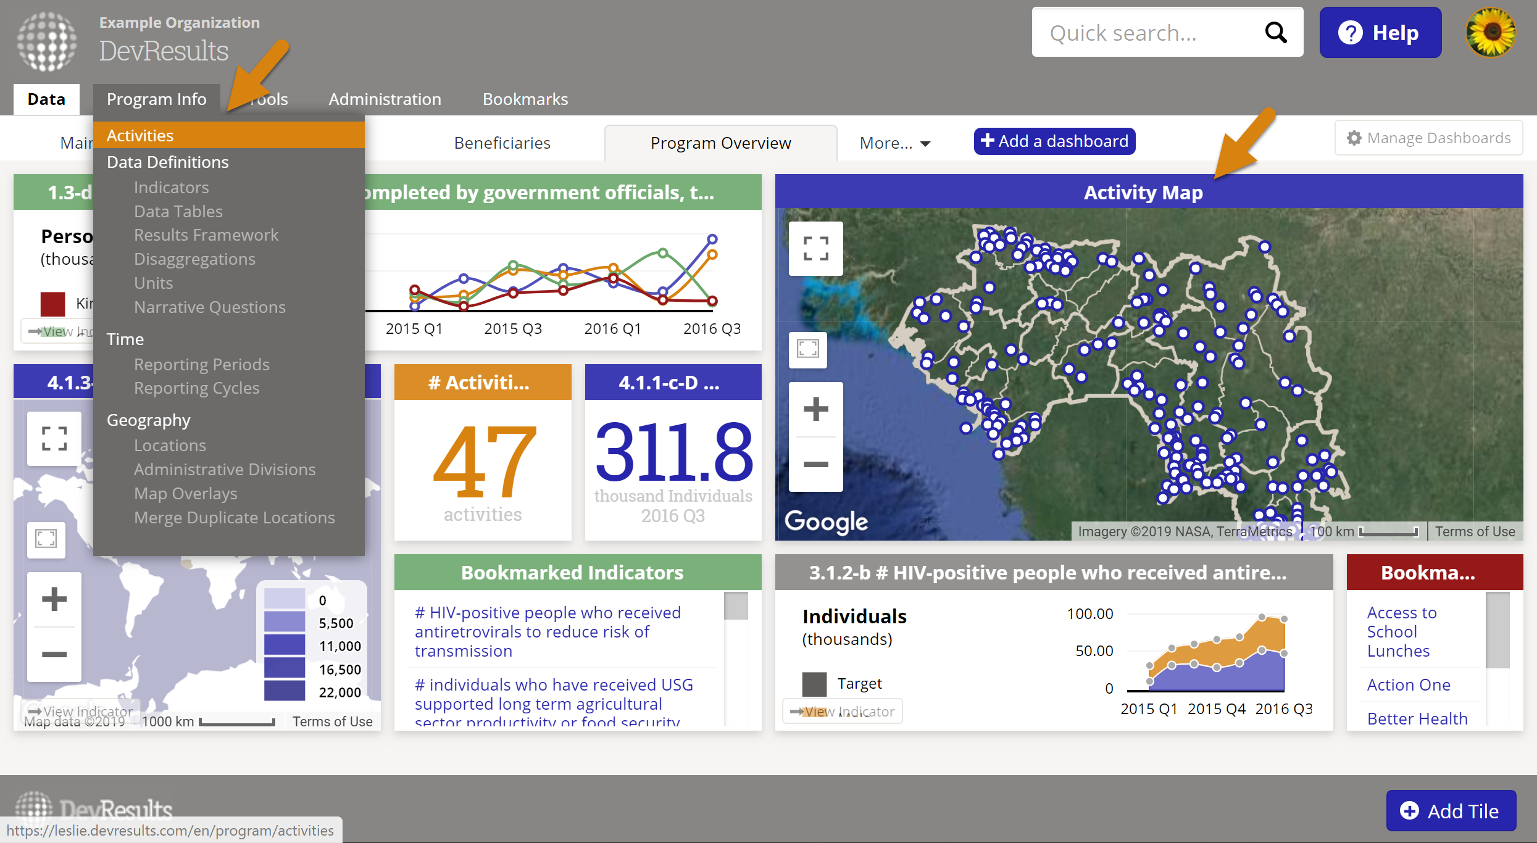
Task: Open the Program Info menu
Action: pos(156,99)
